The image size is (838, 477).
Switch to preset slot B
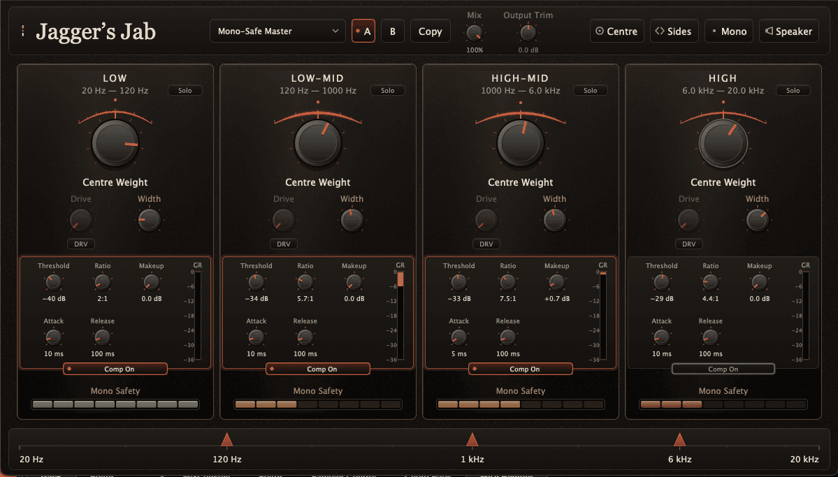[x=393, y=31]
